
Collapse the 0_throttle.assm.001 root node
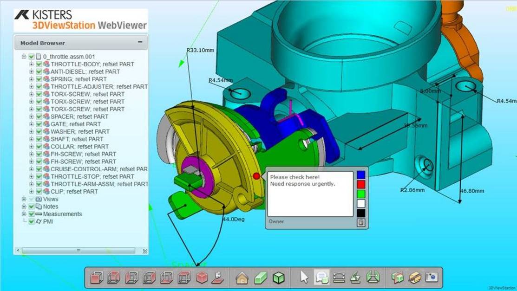coord(24,57)
